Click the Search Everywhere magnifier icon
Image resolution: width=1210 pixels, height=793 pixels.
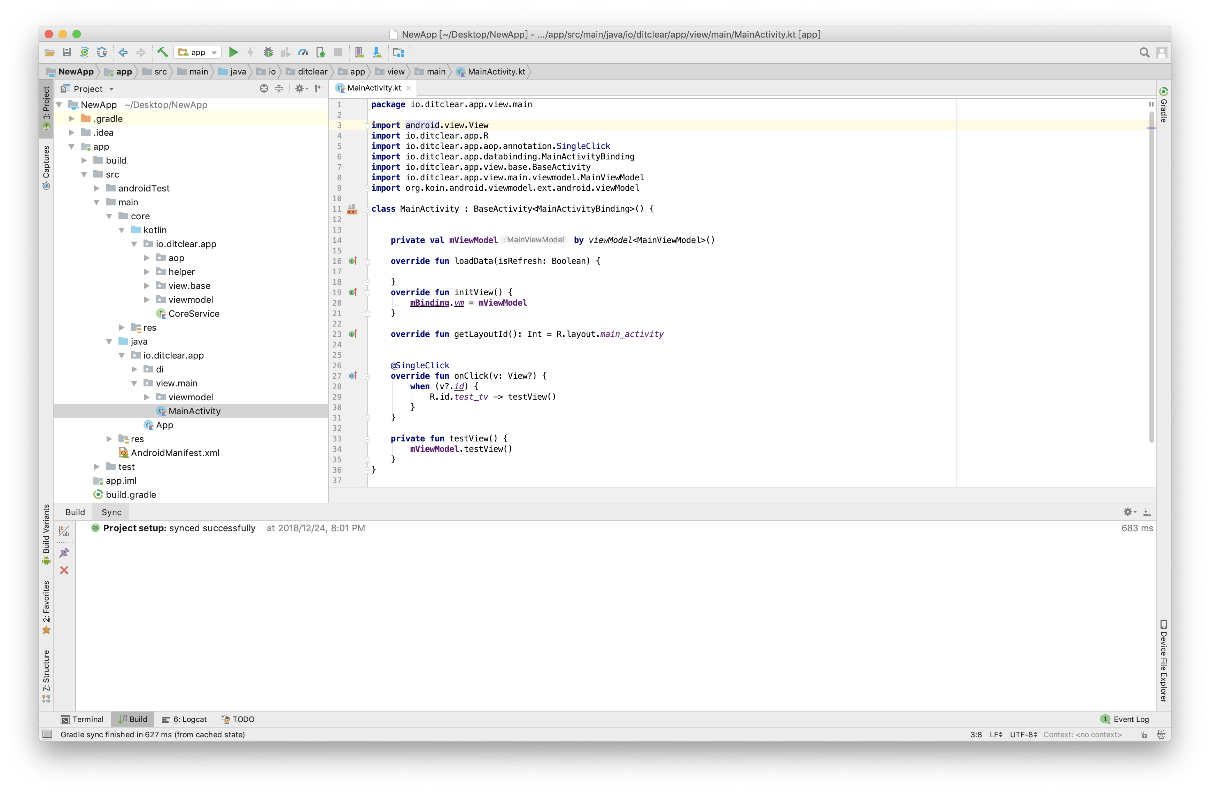[1144, 52]
